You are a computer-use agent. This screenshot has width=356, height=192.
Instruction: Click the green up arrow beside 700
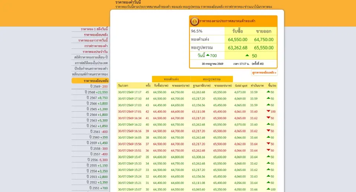(x=208, y=55)
